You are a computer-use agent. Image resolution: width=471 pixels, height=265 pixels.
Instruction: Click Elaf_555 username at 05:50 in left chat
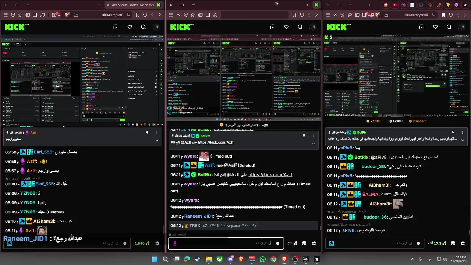click(x=43, y=152)
